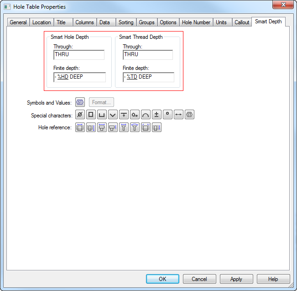Image resolution: width=297 pixels, height=291 pixels.
Task: Click Smart Thread Depth Finite depth field
Action: pos(148,77)
